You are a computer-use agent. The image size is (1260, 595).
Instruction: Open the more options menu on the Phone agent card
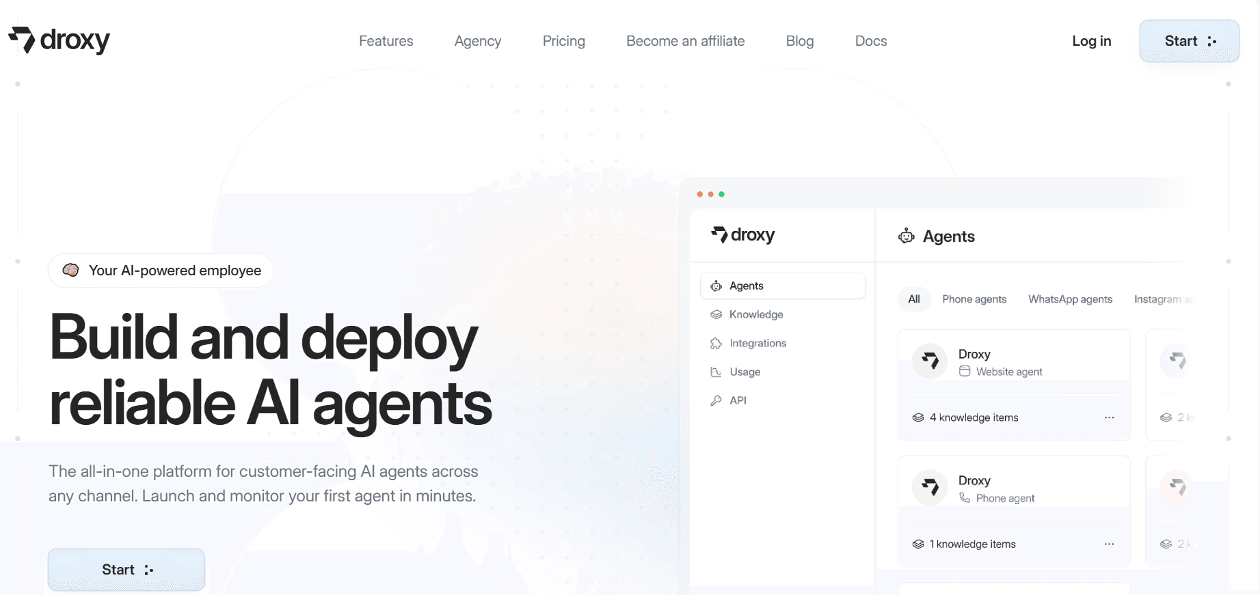pos(1109,544)
